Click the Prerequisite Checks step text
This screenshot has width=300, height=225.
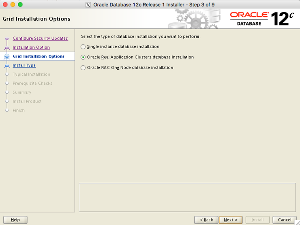(32, 83)
